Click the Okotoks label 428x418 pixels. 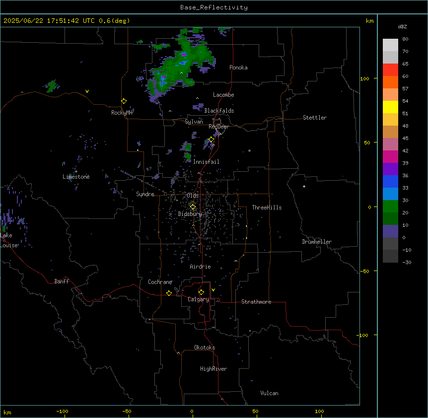[205, 348]
